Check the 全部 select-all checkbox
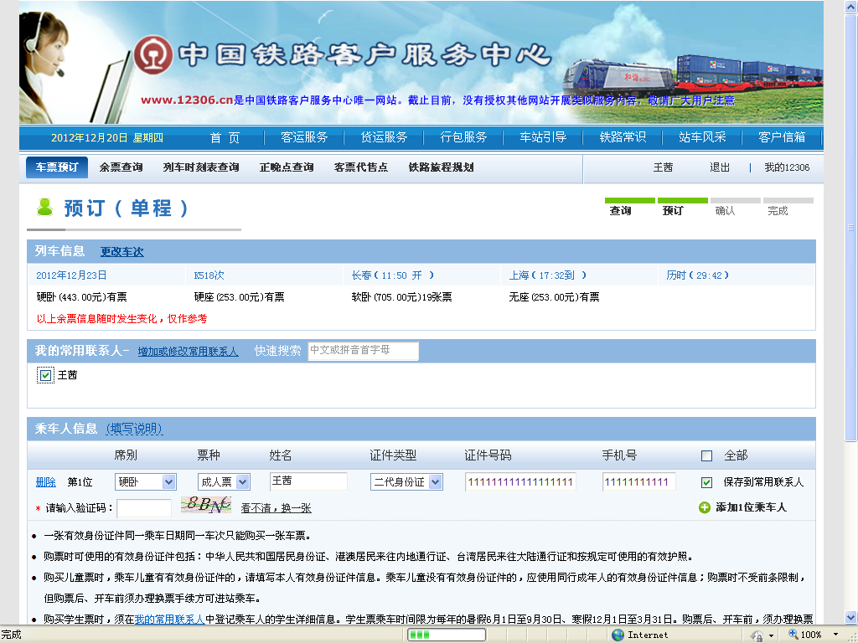858x643 pixels. click(x=706, y=455)
